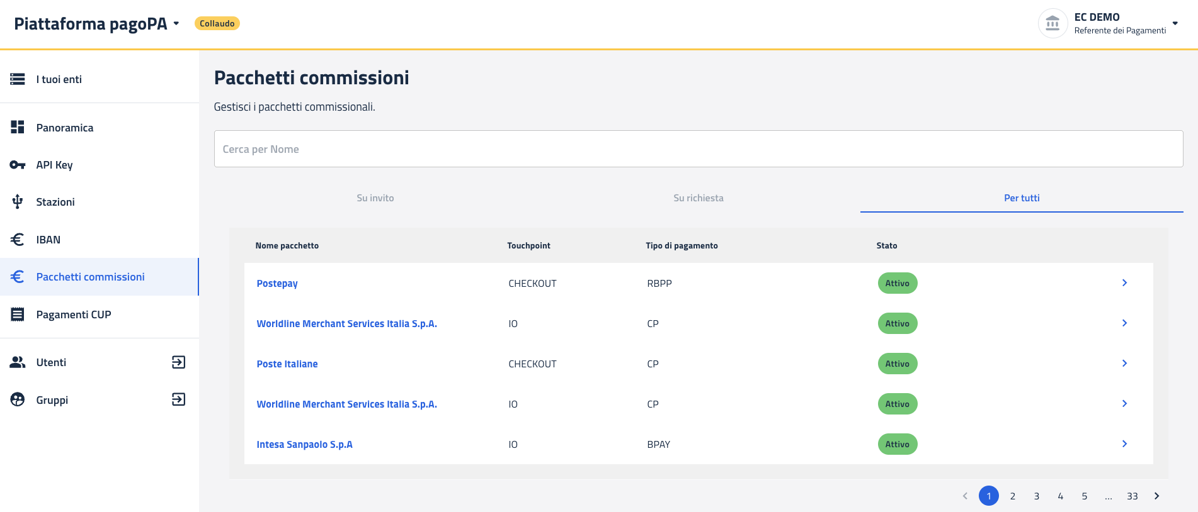This screenshot has height=512, width=1198.
Task: Open Pagamenti CUP receipt icon
Action: 18,314
